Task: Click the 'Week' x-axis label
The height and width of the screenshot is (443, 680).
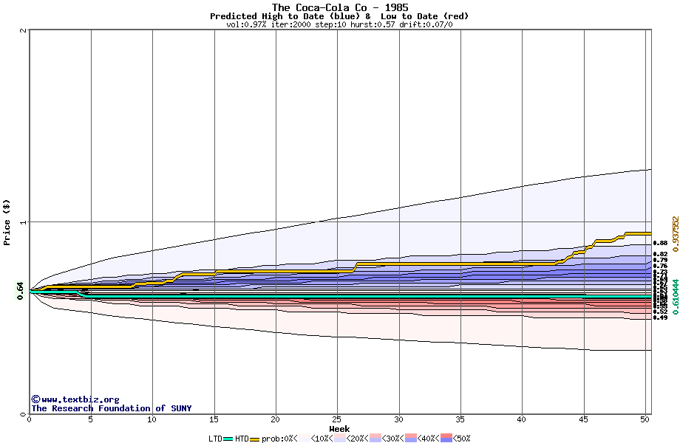Action: point(339,429)
